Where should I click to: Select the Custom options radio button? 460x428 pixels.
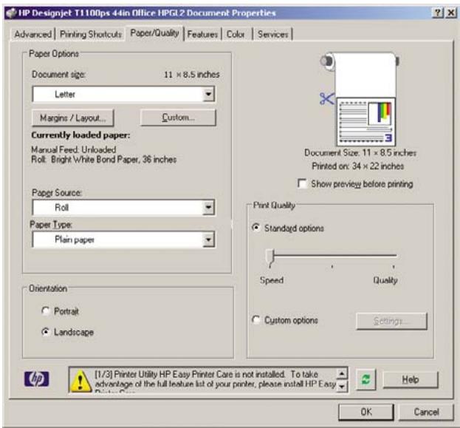(x=256, y=319)
